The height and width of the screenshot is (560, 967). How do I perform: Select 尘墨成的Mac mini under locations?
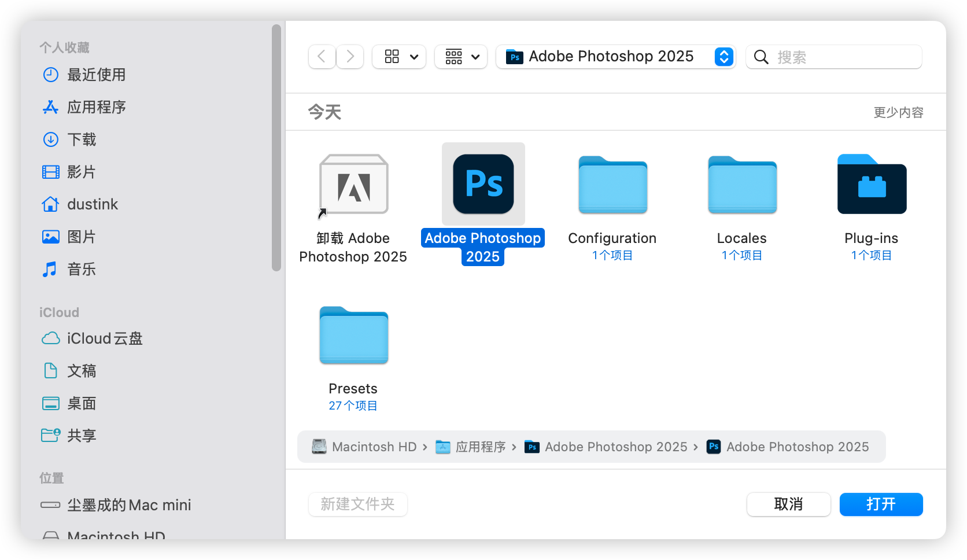pyautogui.click(x=116, y=505)
